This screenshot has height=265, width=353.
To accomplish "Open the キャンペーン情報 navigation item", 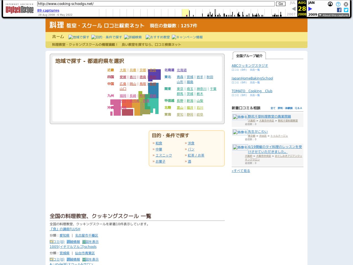I will (187, 37).
